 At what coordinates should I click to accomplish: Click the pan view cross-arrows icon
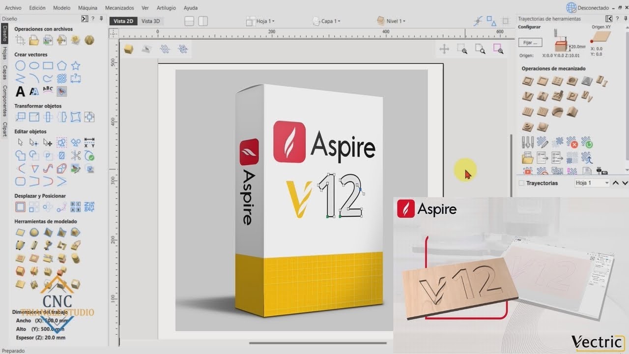(x=444, y=49)
